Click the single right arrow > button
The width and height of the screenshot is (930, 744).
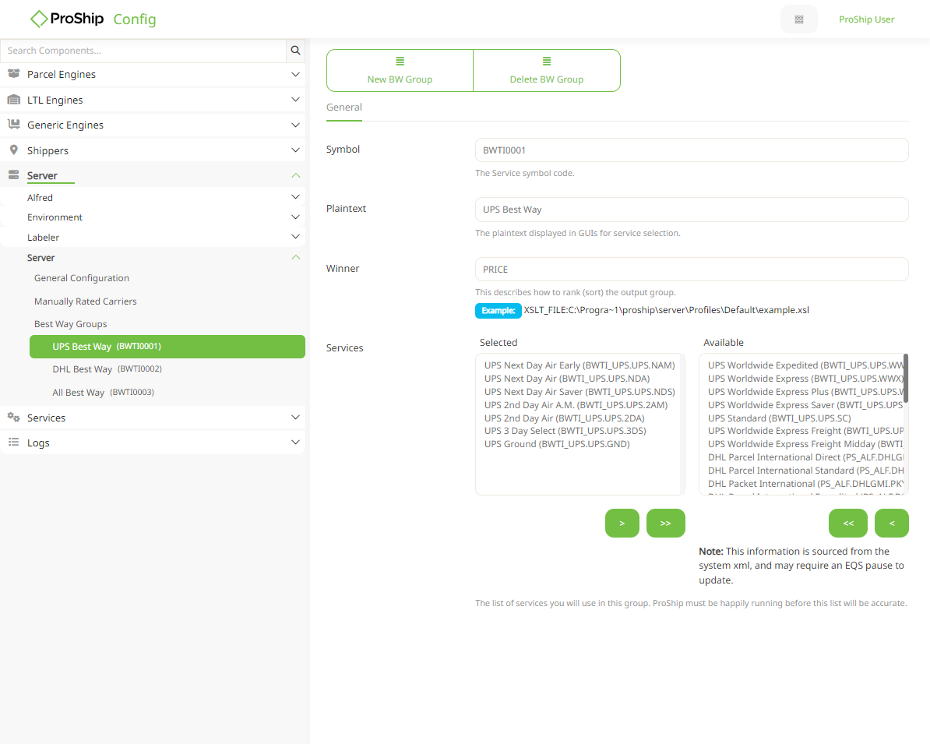(x=622, y=524)
